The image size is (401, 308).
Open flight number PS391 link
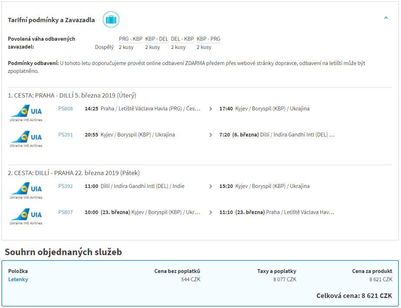pos(65,135)
